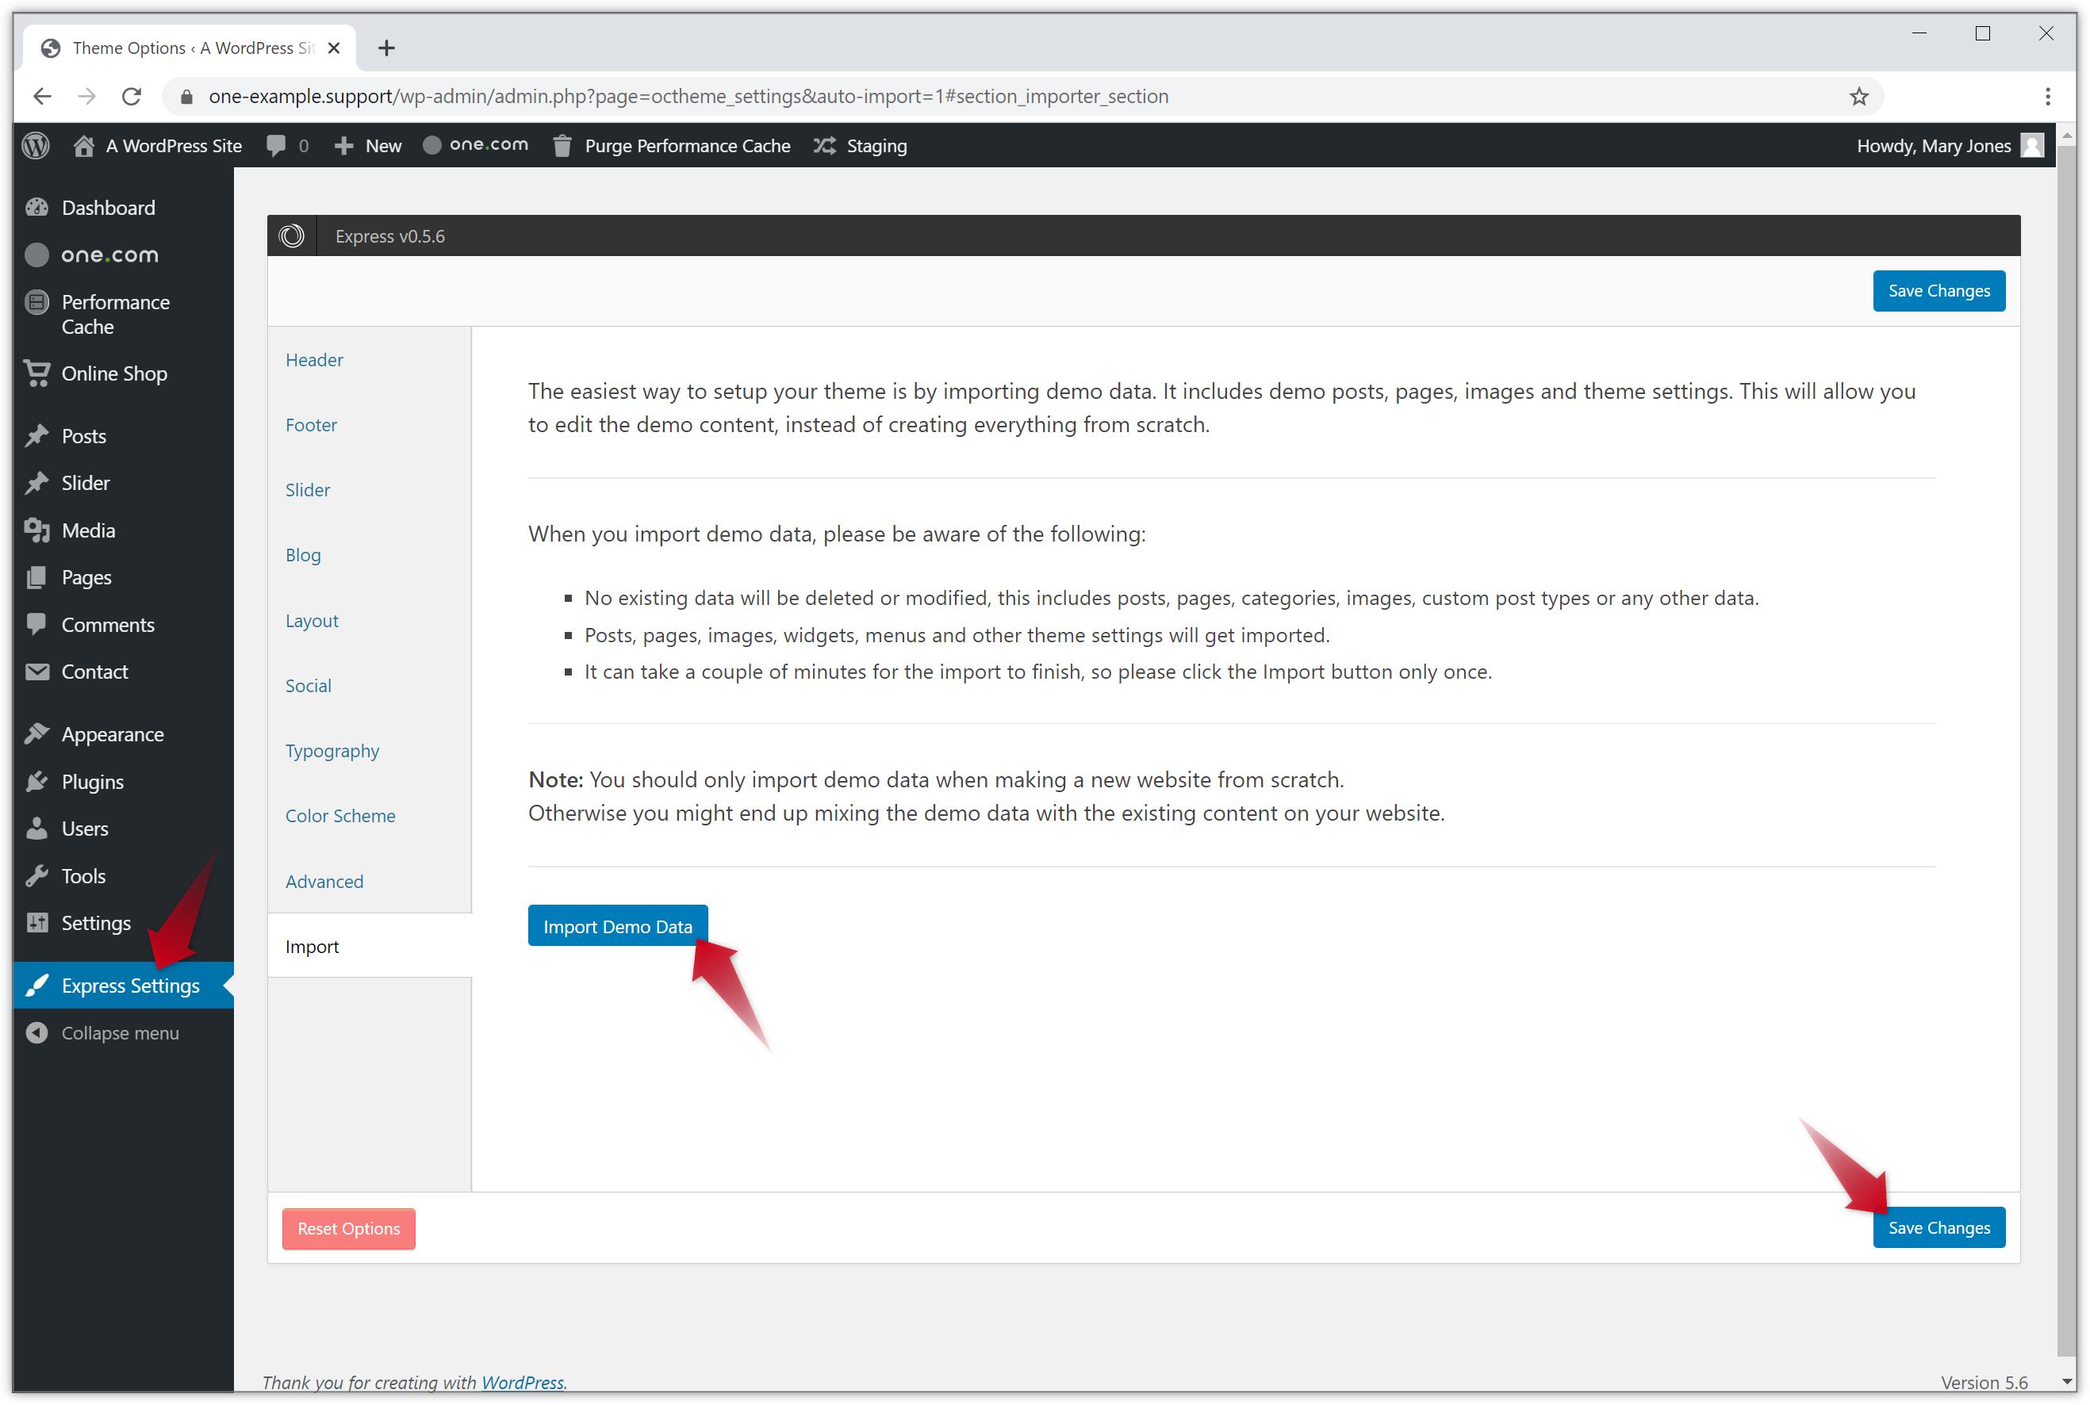The width and height of the screenshot is (2090, 1405).
Task: Open Appearance using the brush icon
Action: [x=37, y=733]
